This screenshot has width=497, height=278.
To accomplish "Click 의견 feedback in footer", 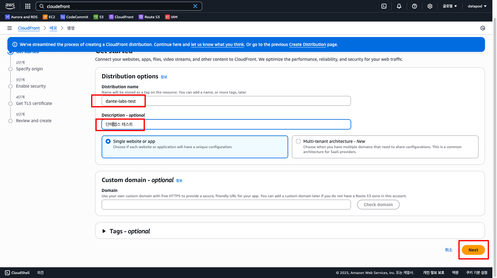I will [40, 273].
